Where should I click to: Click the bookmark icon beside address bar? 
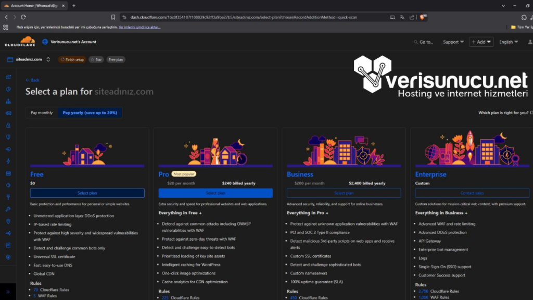[x=113, y=17]
